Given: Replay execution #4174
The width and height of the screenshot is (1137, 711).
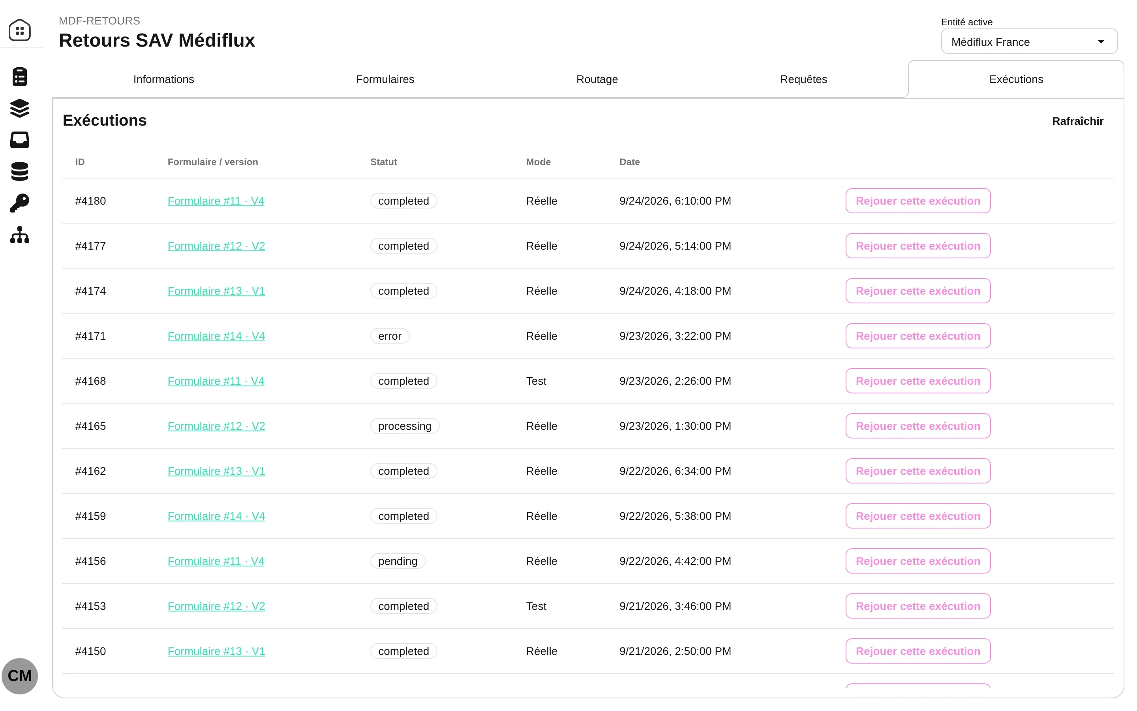Looking at the screenshot, I should click(917, 291).
